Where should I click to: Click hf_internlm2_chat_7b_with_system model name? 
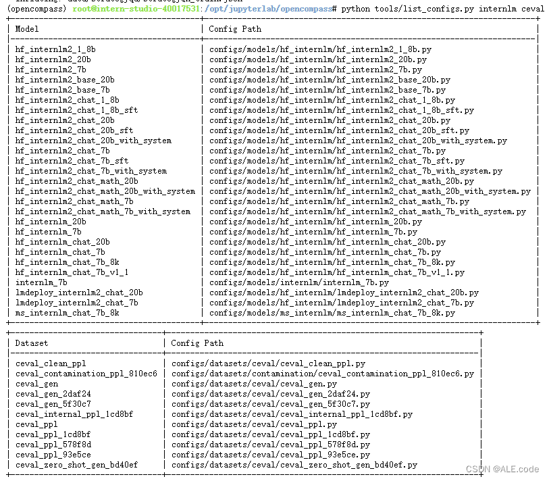tap(91, 172)
